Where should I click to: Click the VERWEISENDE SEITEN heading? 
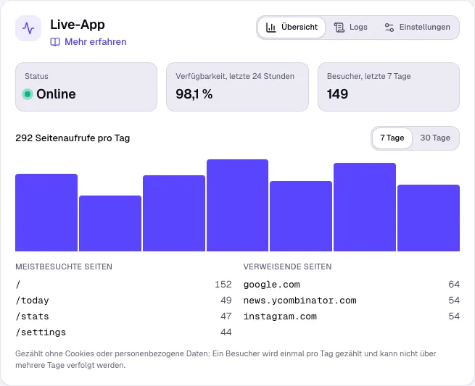click(x=287, y=267)
